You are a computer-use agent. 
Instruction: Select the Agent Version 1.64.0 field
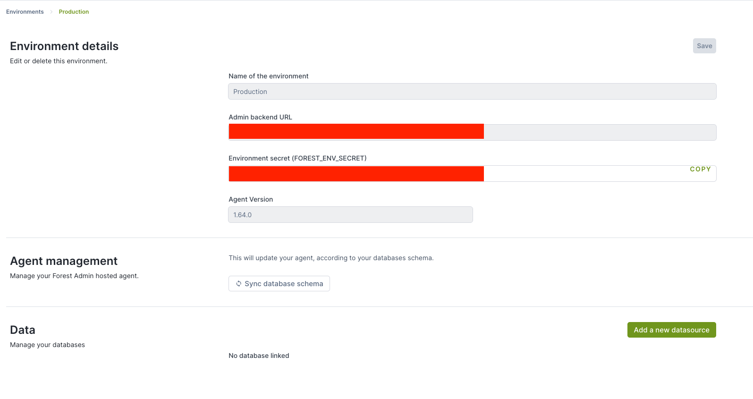pyautogui.click(x=350, y=215)
